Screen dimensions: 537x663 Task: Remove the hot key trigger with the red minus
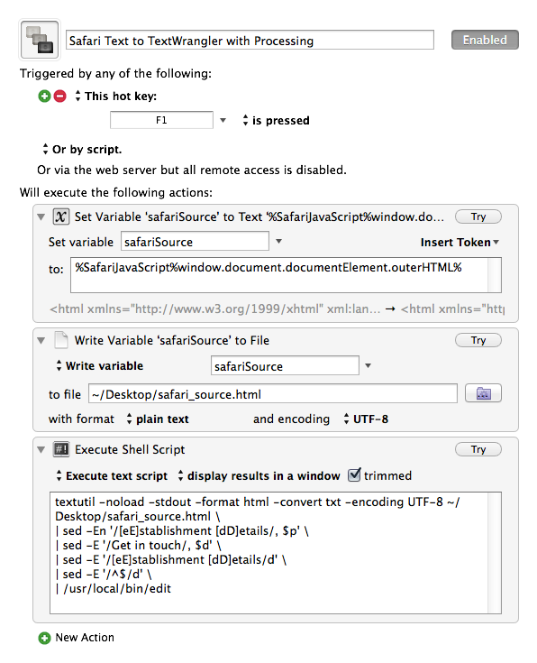60,96
